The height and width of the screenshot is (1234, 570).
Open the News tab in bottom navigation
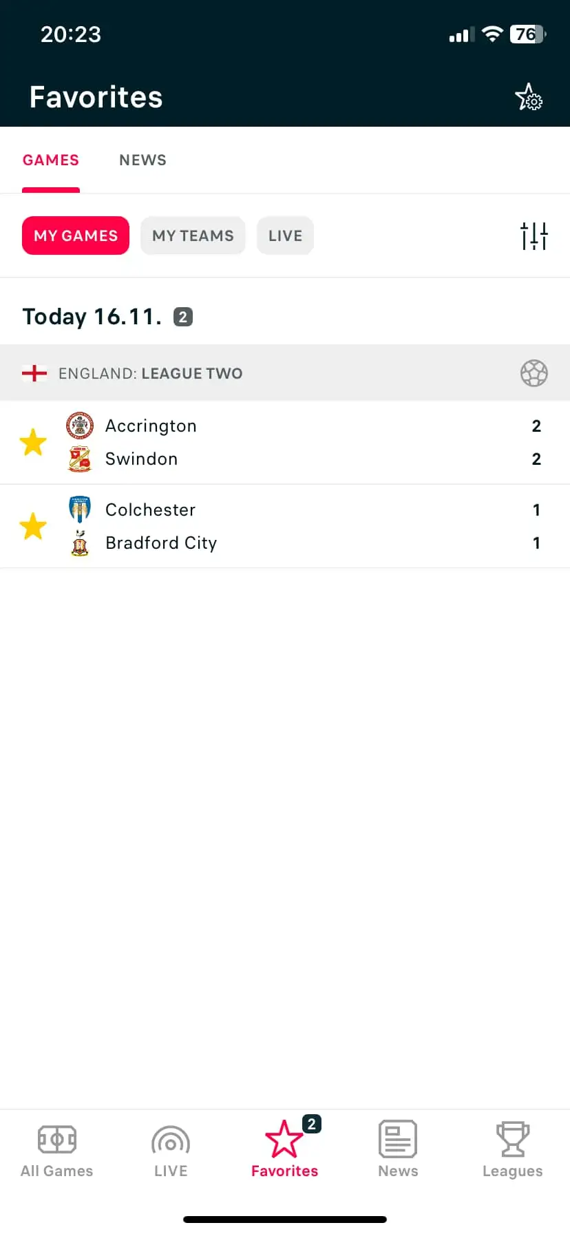398,1149
